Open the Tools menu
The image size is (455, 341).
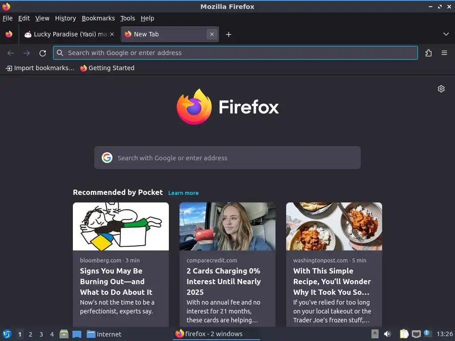128,18
